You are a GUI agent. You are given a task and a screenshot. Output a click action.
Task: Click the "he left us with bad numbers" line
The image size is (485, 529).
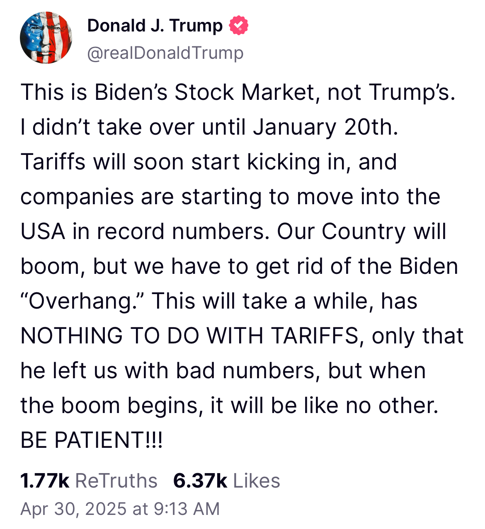click(x=223, y=370)
